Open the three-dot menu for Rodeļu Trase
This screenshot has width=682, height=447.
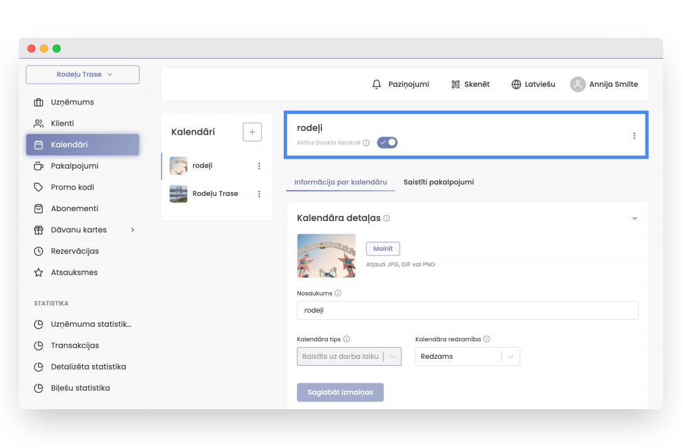(259, 194)
